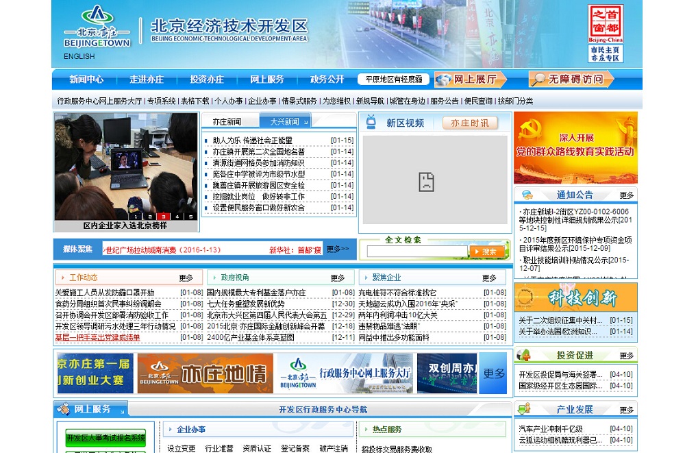This screenshot has height=453, width=685.
Task: Click the TV icon beside 新区视频
Action: click(371, 122)
